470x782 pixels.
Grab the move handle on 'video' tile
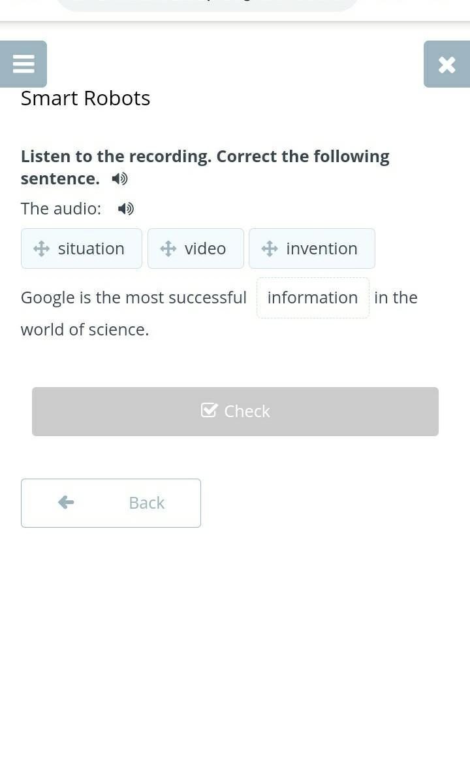(168, 248)
